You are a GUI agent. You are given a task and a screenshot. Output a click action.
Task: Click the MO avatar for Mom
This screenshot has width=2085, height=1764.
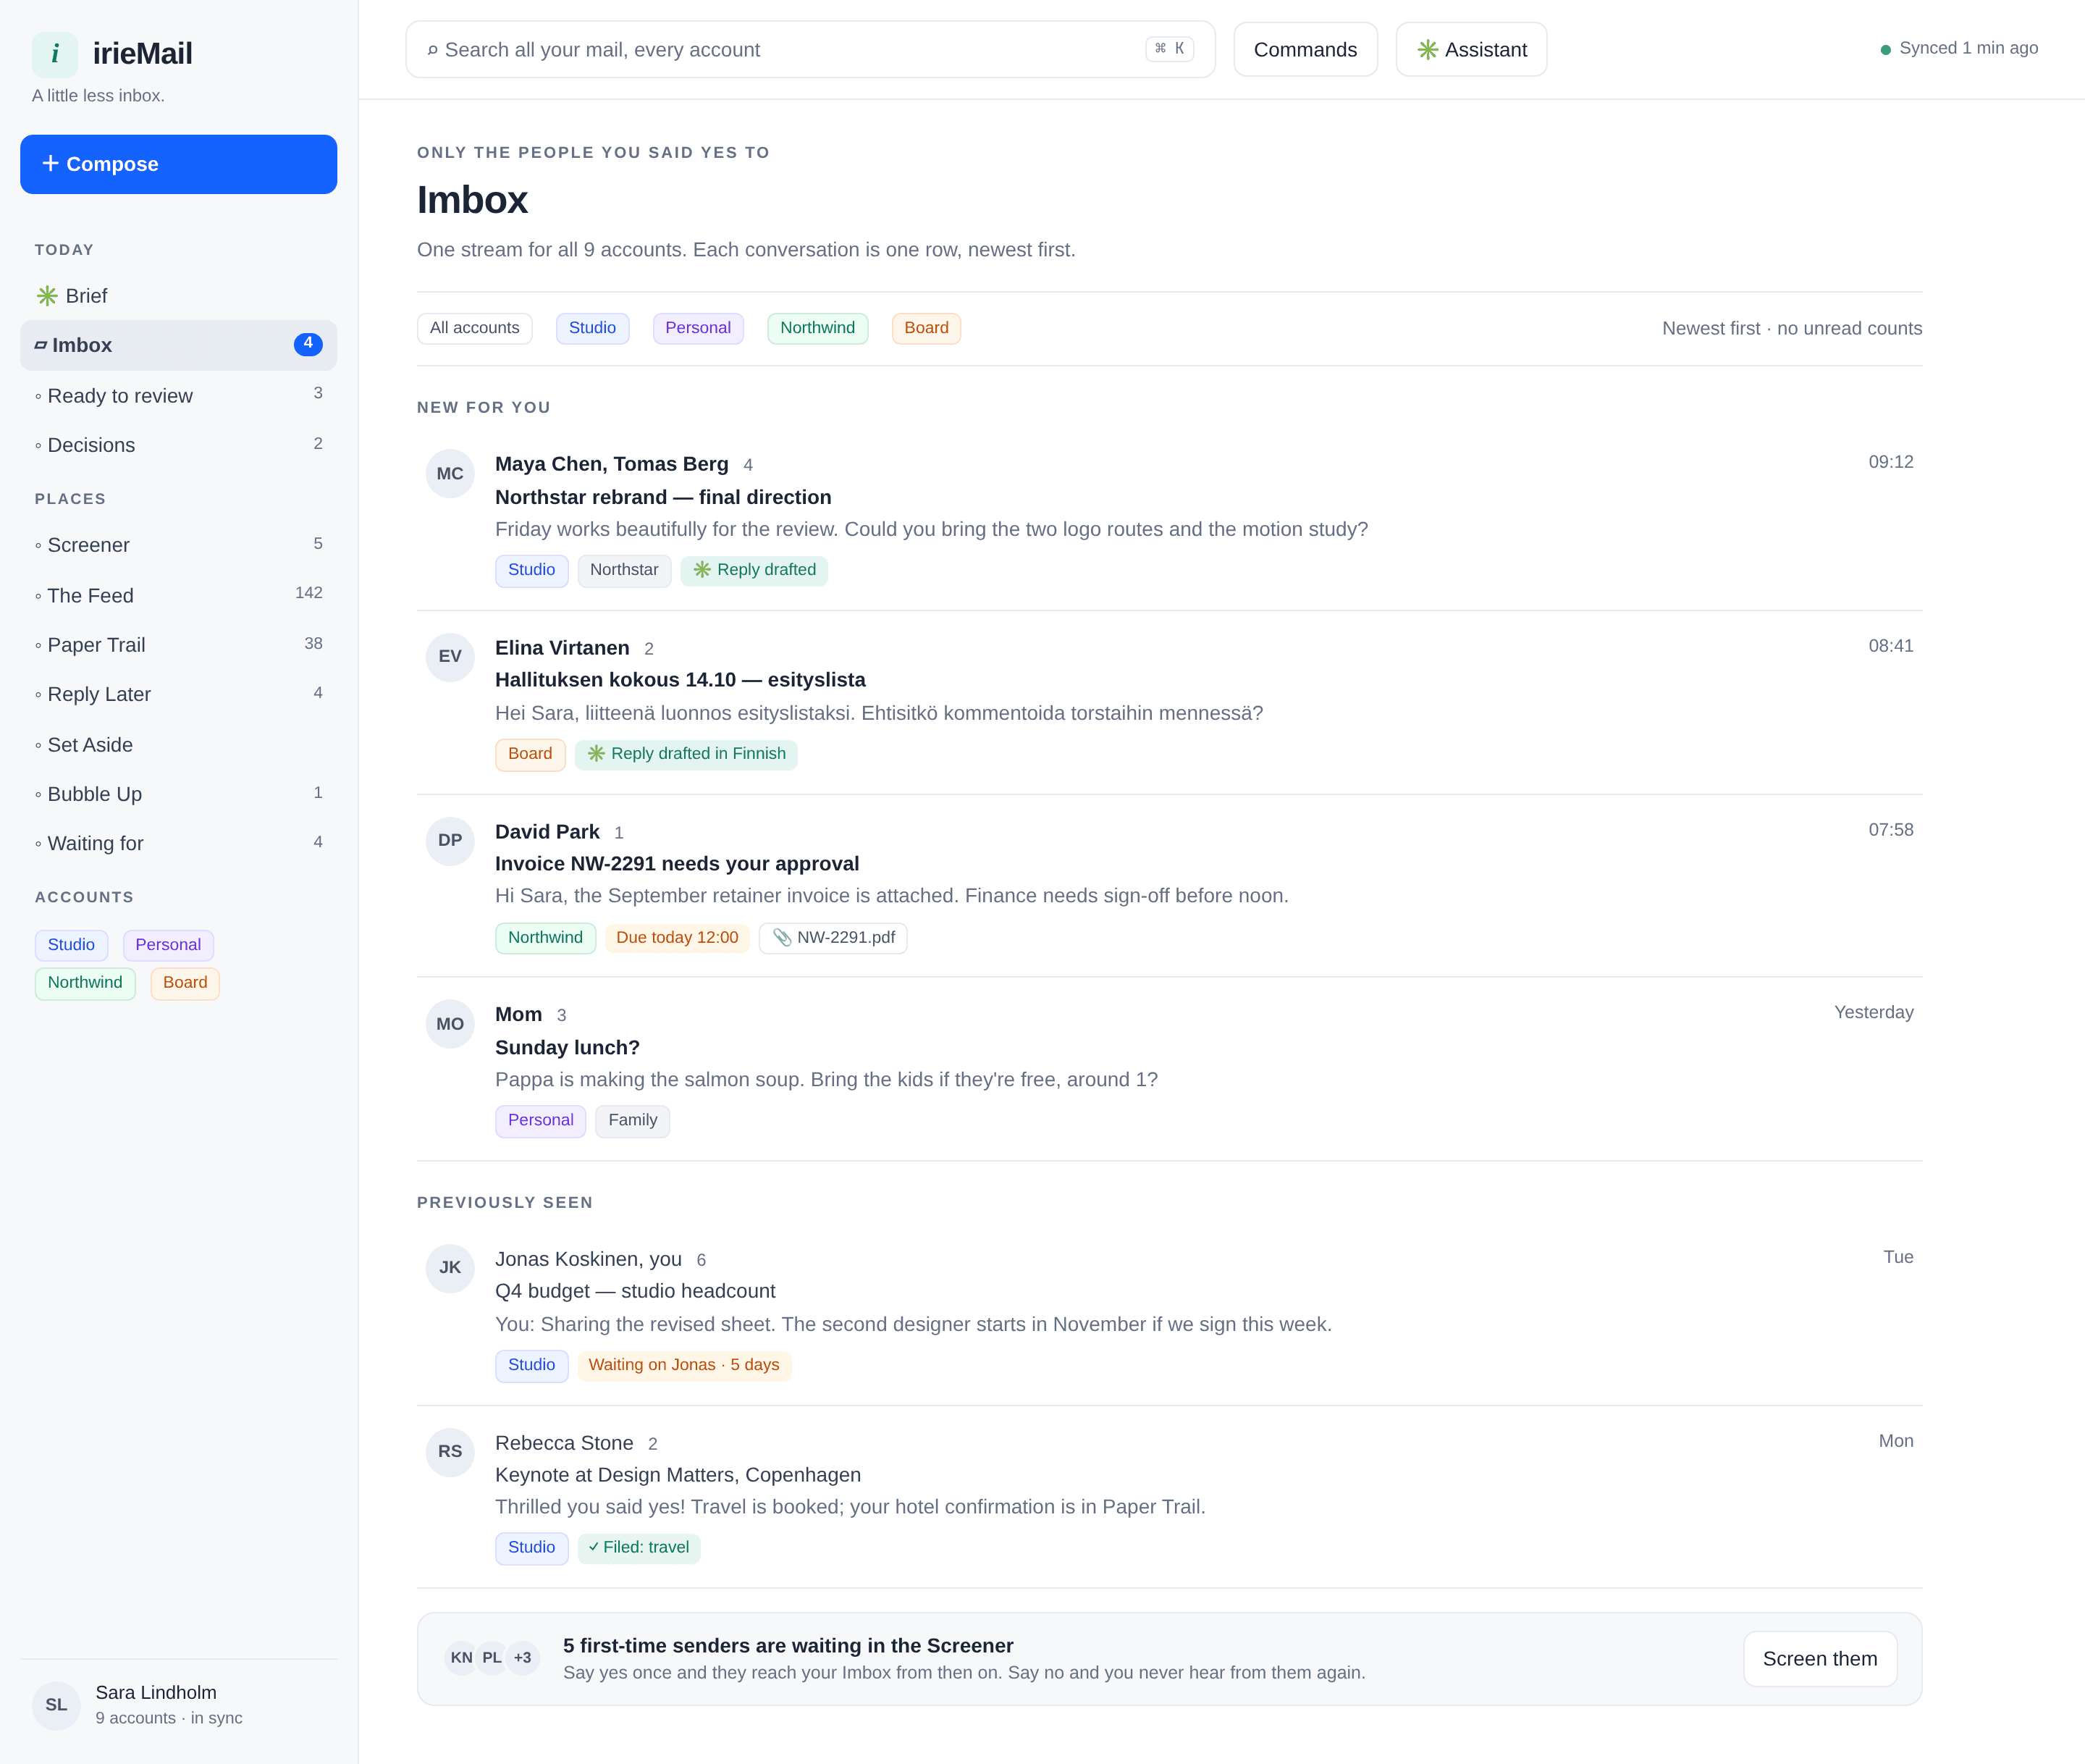point(450,1024)
